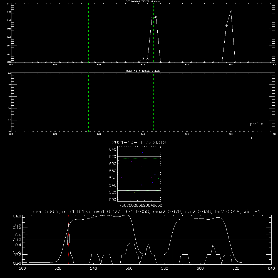The width and height of the screenshot is (278, 278).
Task: Click the '500' x-axis label of bottom plot
Action: coord(22,269)
